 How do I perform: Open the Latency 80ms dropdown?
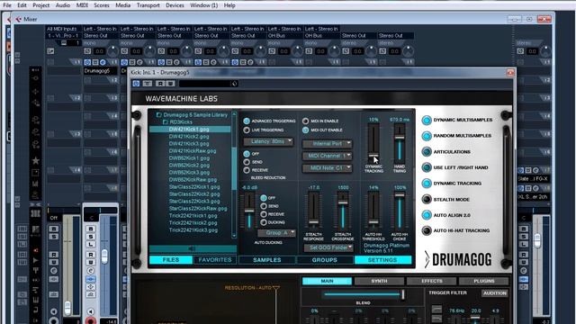click(268, 142)
